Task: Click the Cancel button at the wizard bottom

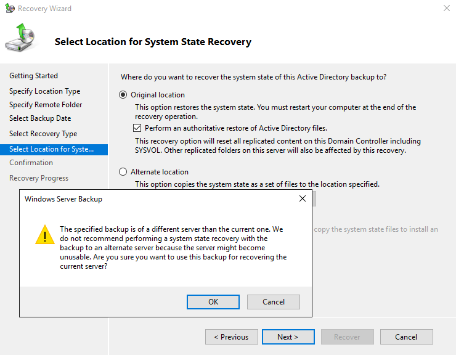Action: [x=406, y=337]
